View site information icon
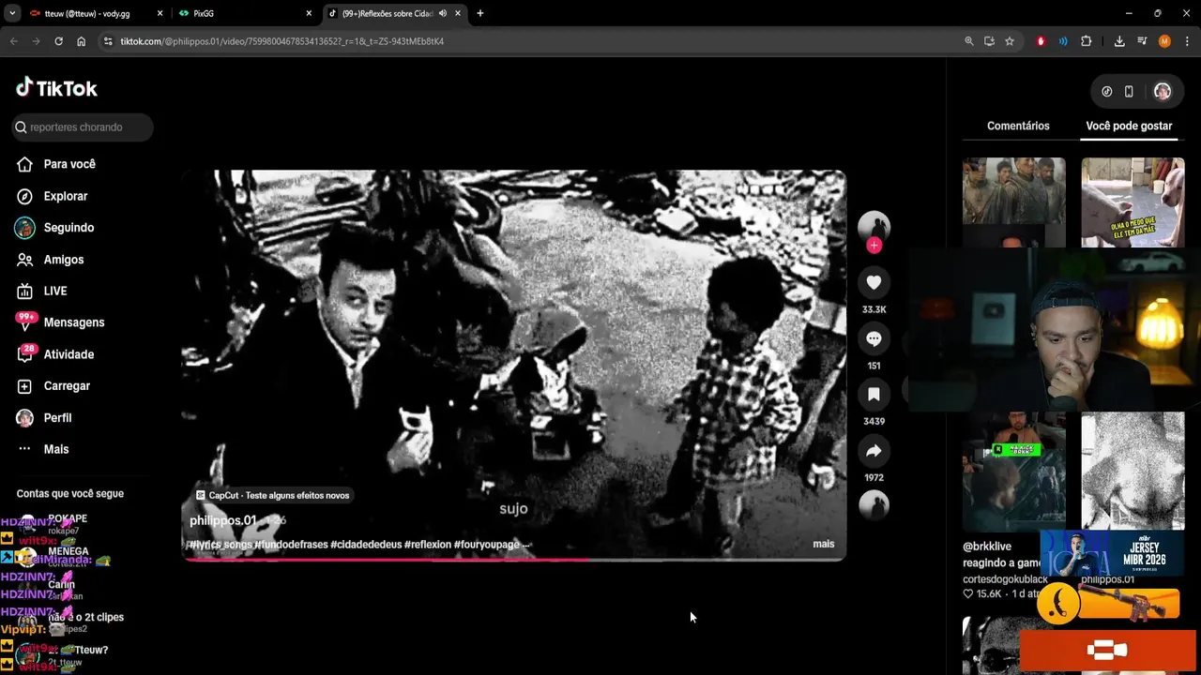The width and height of the screenshot is (1201, 675). (x=108, y=41)
